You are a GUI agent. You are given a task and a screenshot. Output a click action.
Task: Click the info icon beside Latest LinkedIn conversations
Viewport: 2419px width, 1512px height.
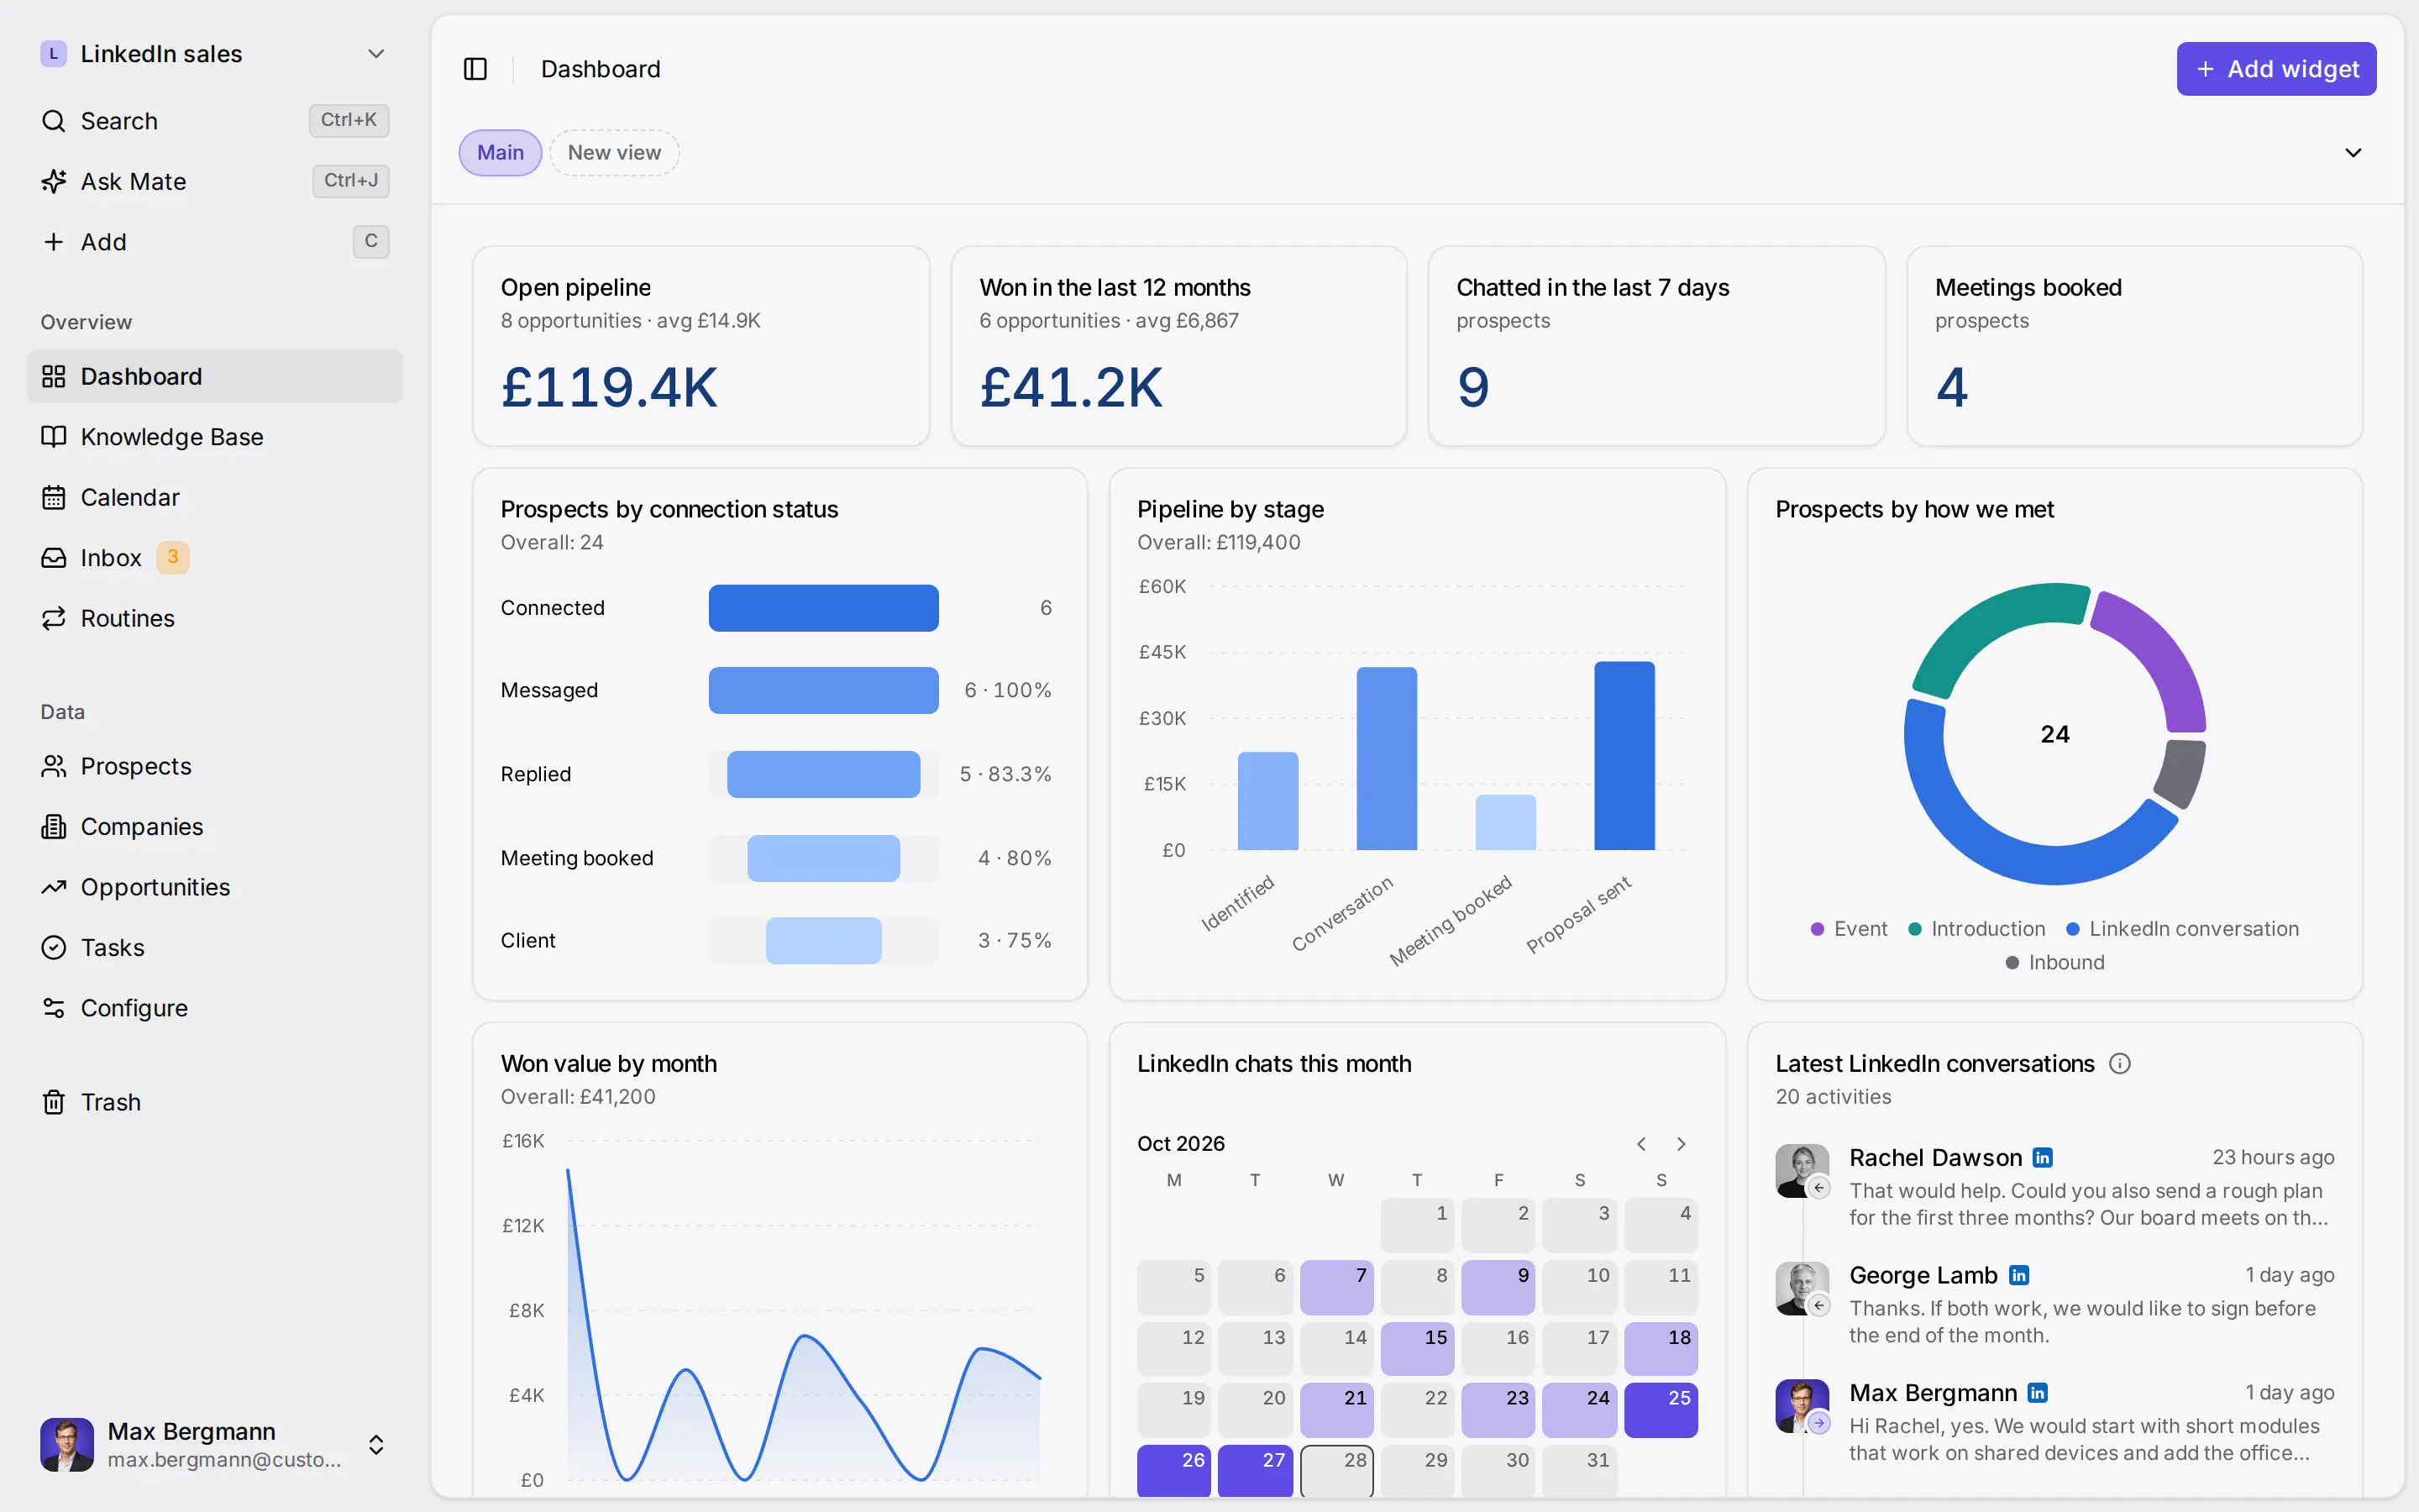coord(2119,1064)
